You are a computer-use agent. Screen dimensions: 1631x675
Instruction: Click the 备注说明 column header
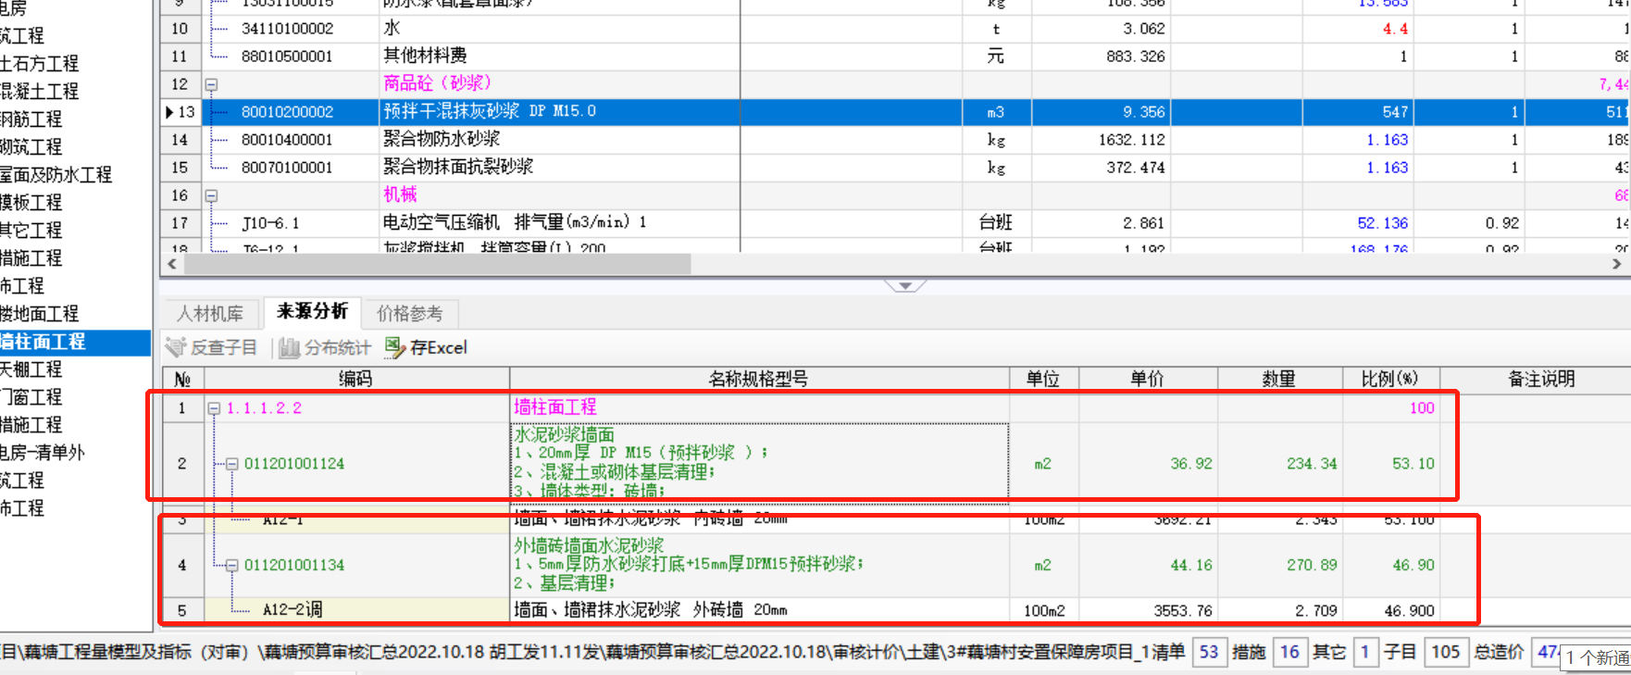(1541, 379)
